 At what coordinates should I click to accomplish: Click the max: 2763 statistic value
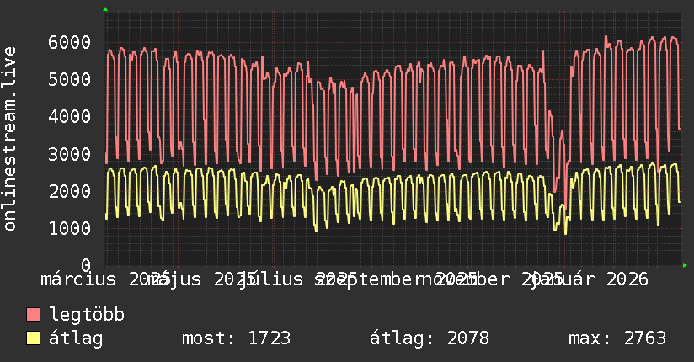(x=617, y=338)
